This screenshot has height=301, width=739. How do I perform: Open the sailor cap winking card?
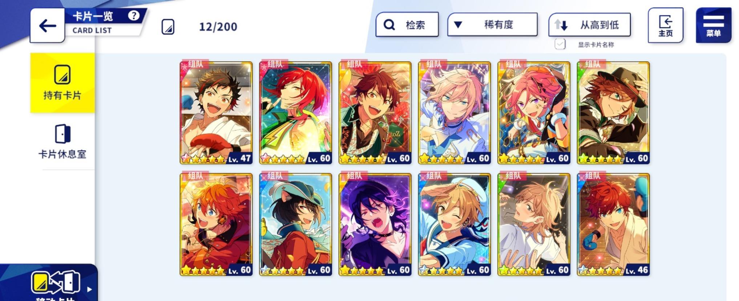tap(455, 225)
